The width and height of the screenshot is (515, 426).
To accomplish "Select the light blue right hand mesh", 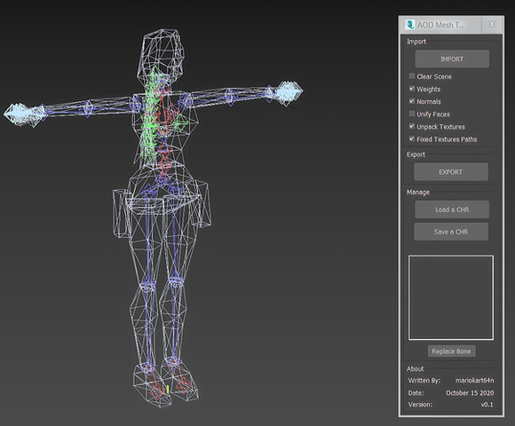I will (288, 92).
